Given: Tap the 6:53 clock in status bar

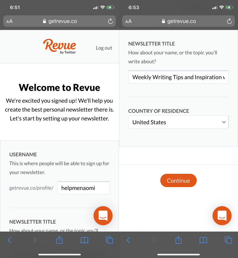Looking at the screenshot, I should pyautogui.click(x=134, y=7).
